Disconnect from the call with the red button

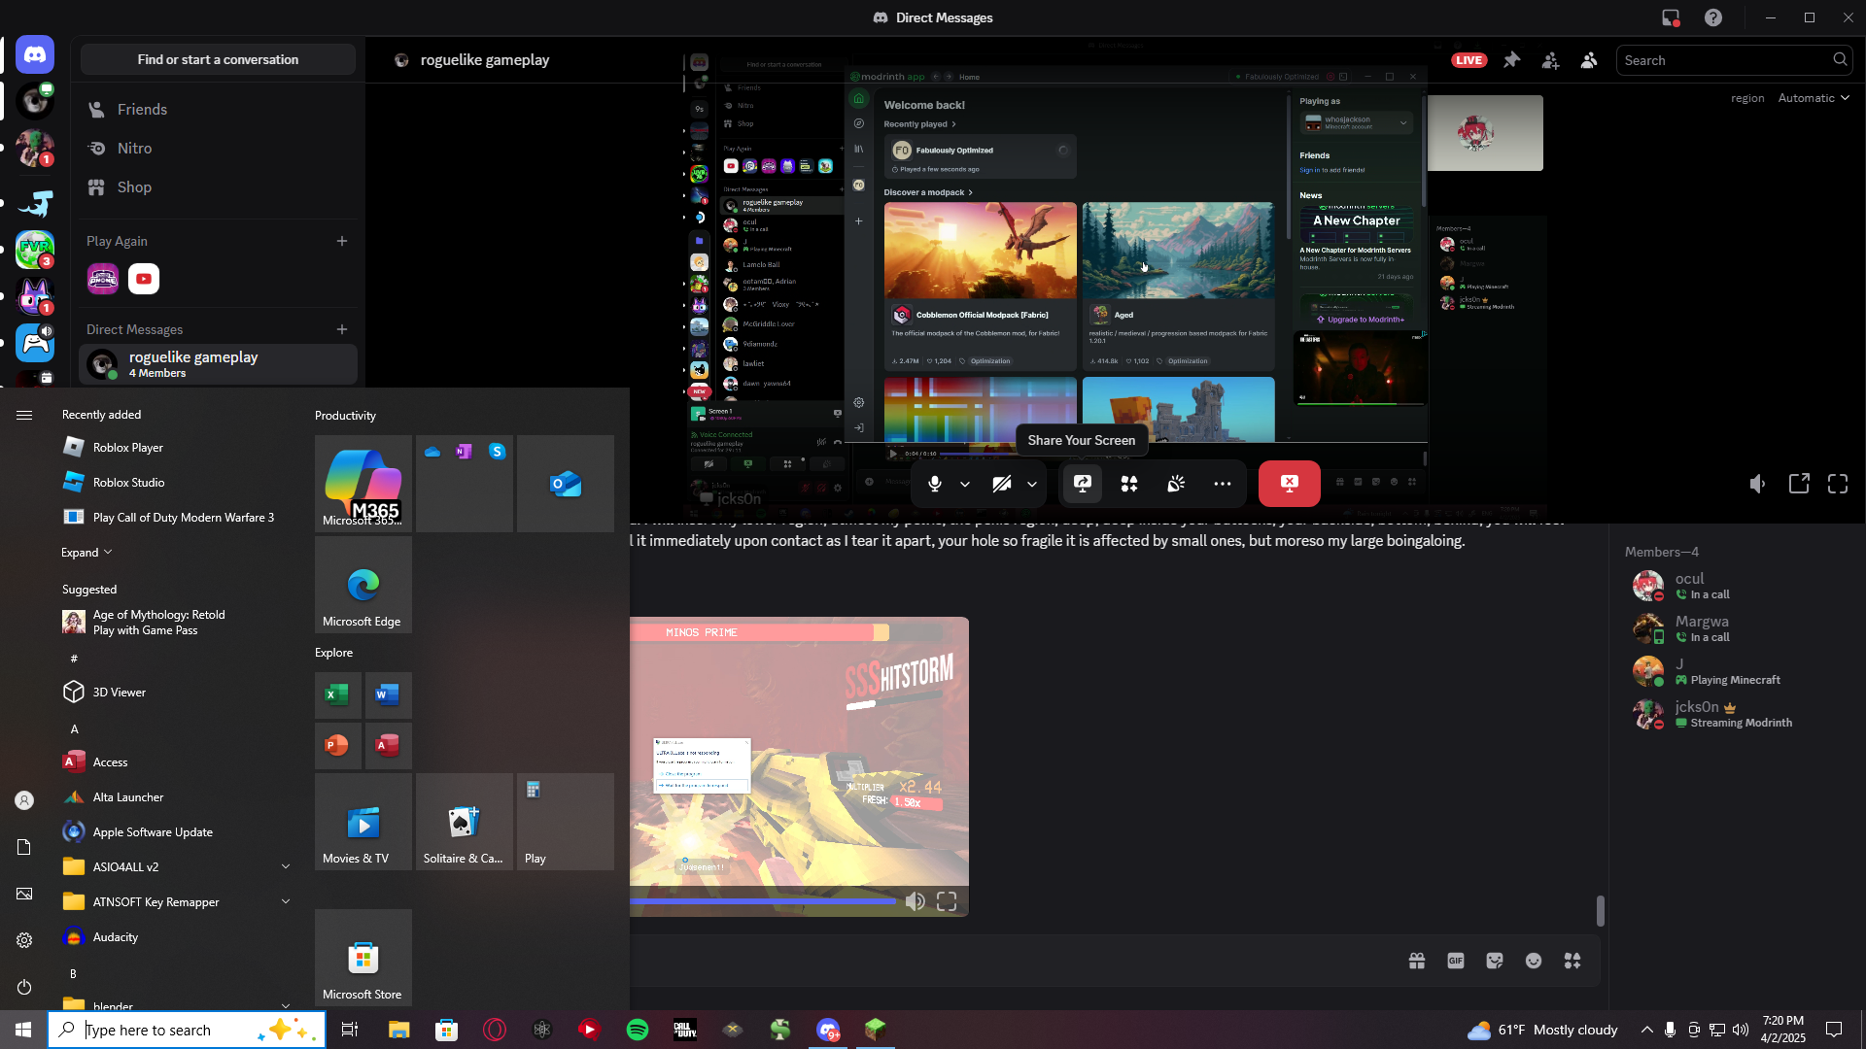(1289, 484)
